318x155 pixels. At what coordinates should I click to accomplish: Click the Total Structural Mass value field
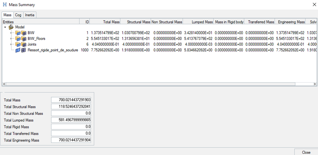point(71,107)
